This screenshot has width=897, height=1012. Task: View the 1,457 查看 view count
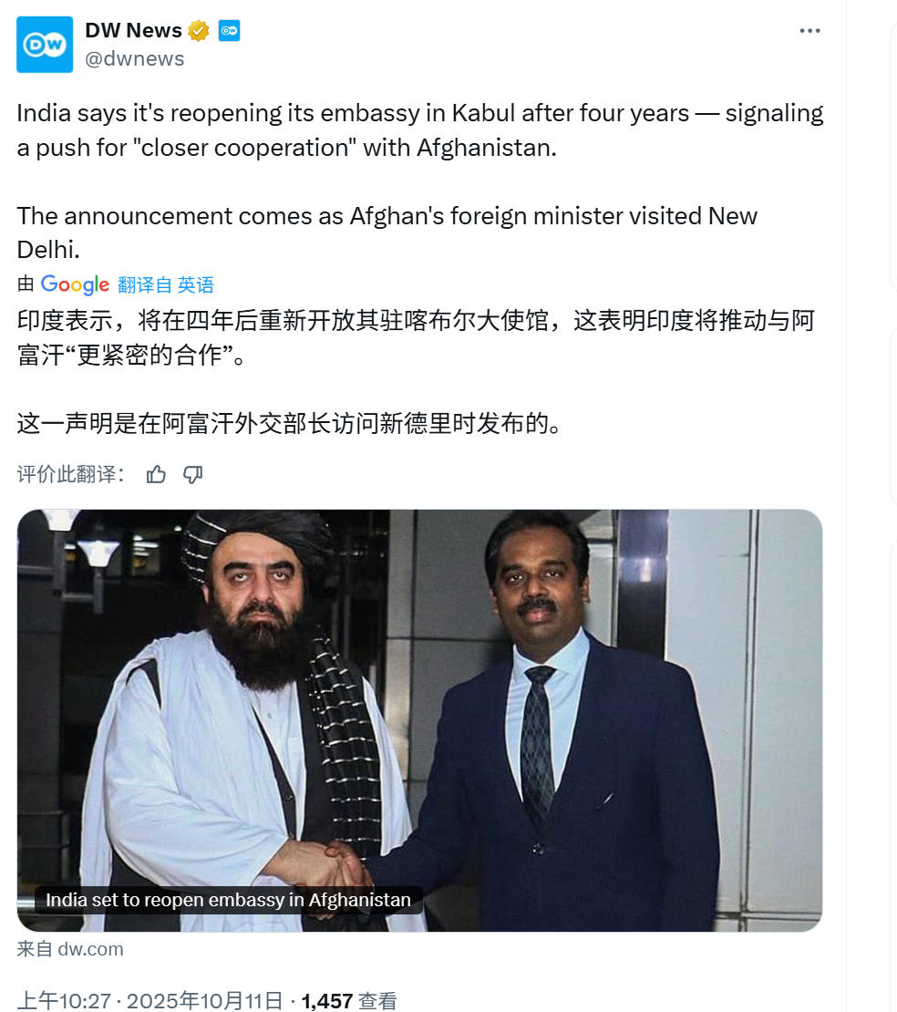pyautogui.click(x=349, y=1001)
